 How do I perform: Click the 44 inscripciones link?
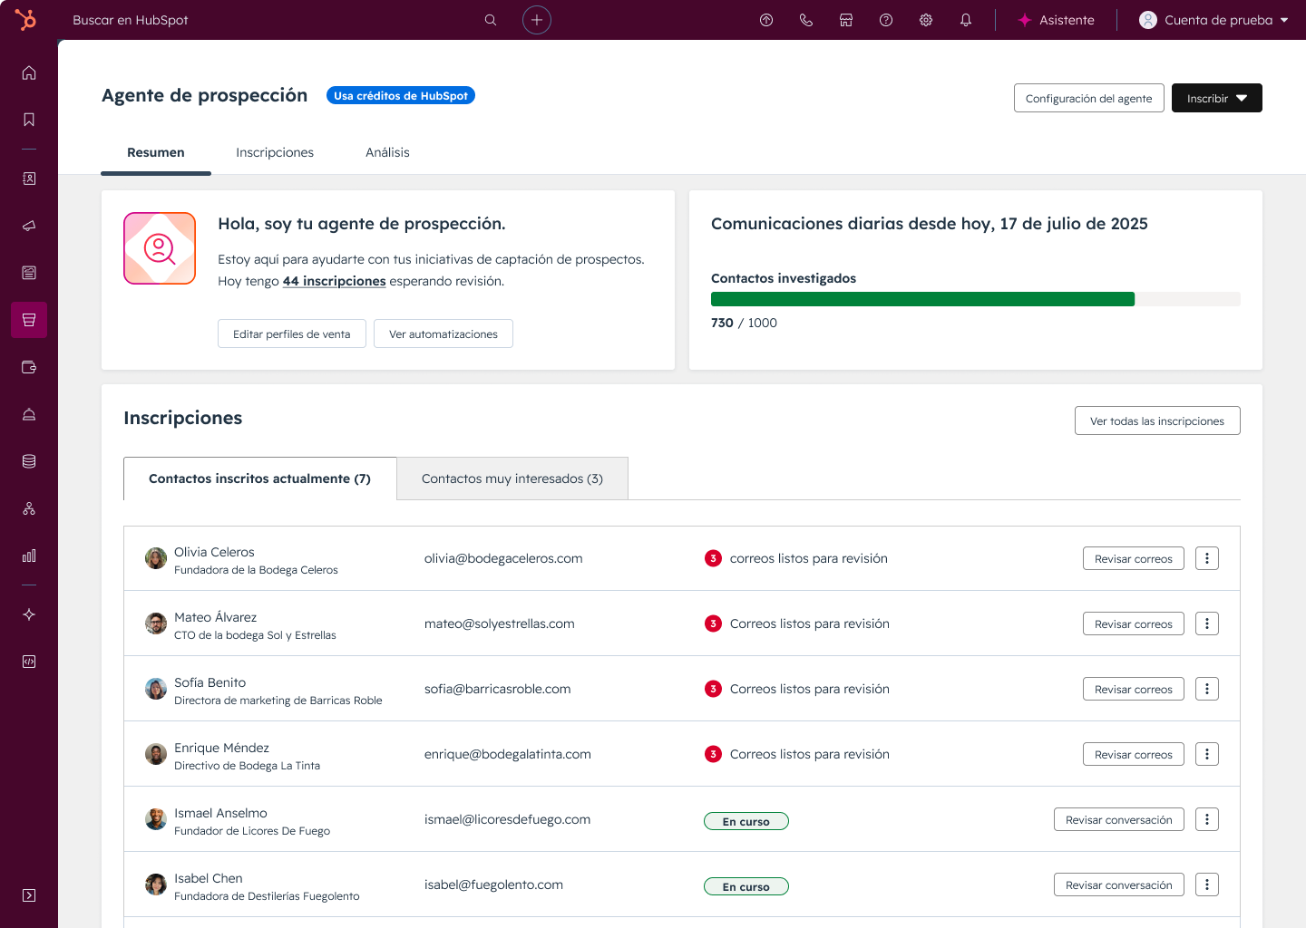point(334,281)
